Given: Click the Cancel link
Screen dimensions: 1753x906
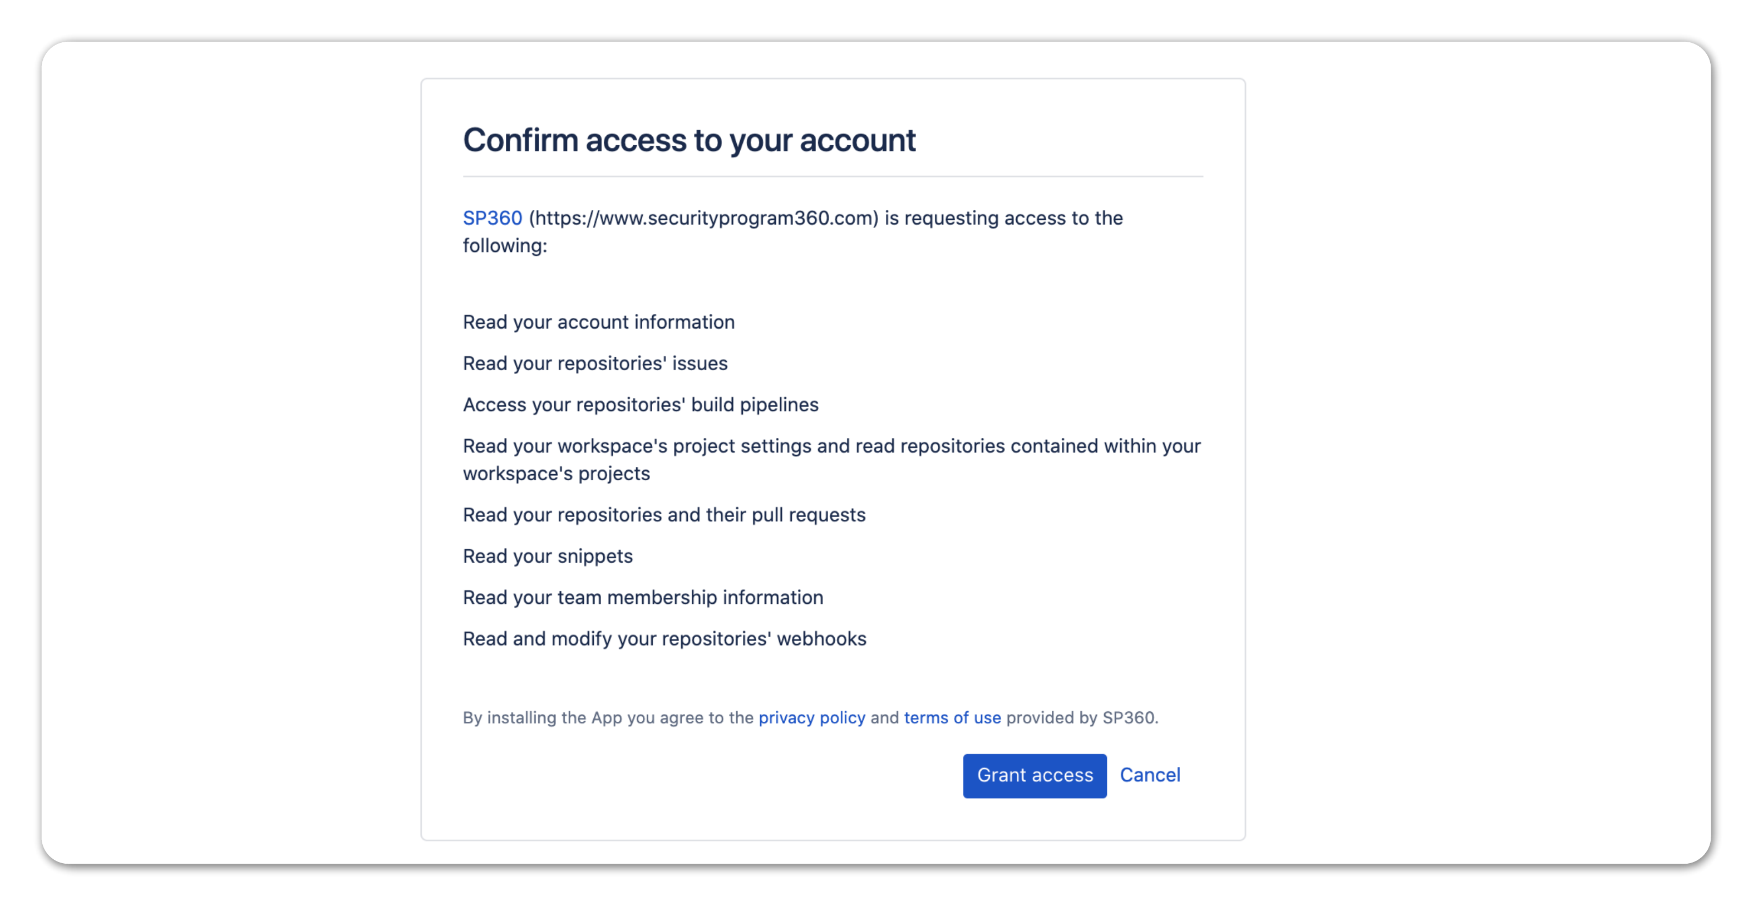Looking at the screenshot, I should coord(1149,775).
